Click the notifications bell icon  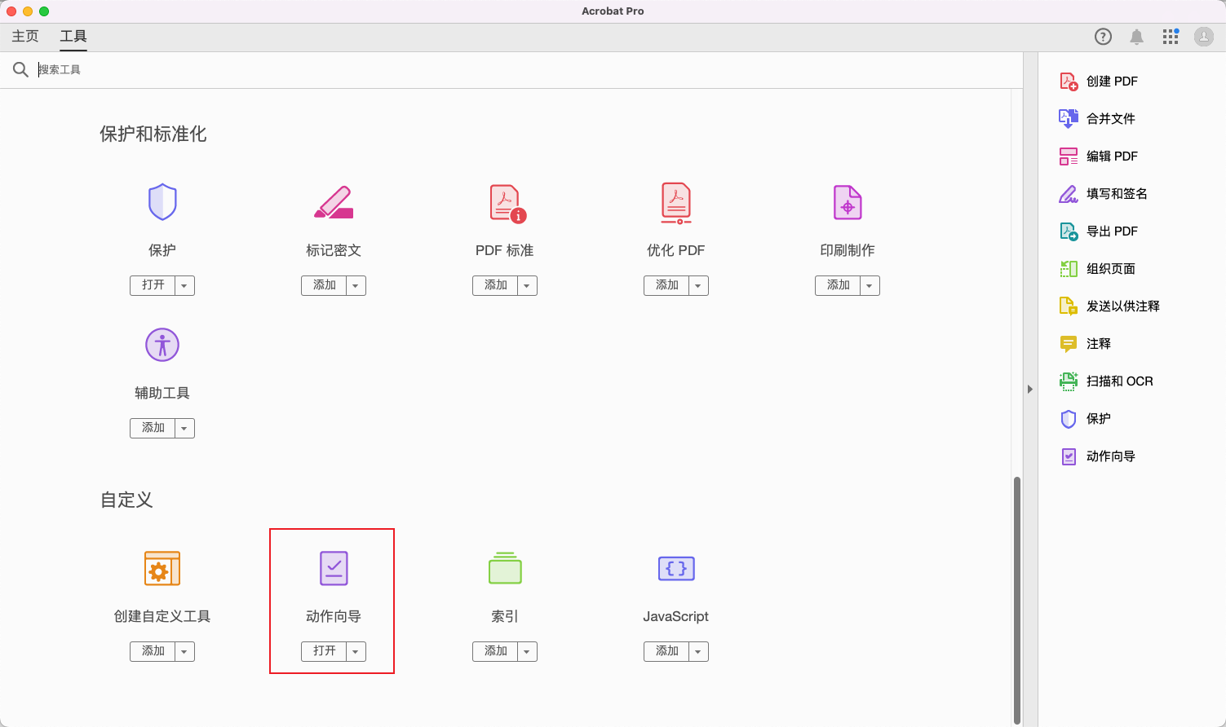(x=1137, y=37)
